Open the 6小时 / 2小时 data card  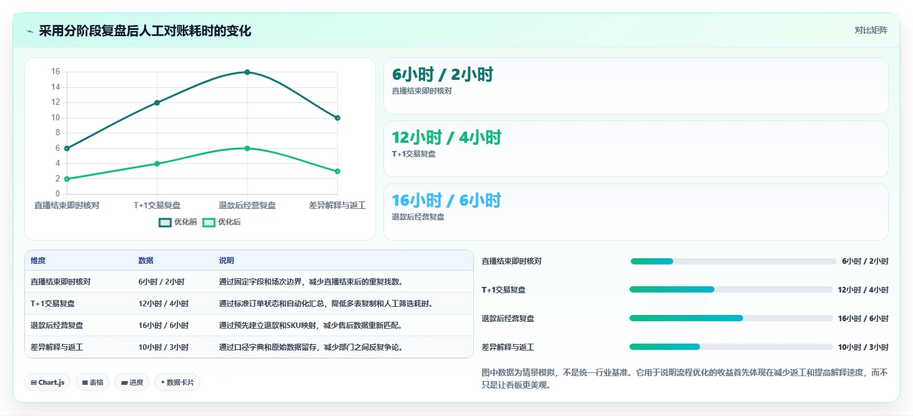point(636,86)
